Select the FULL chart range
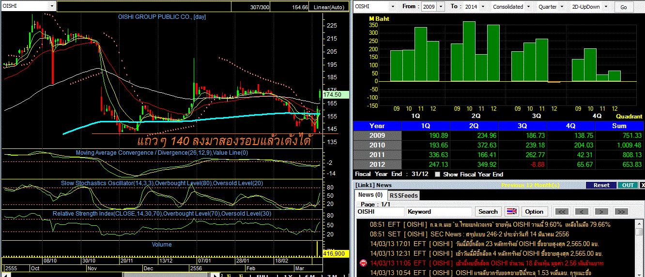This screenshot has height=277, width=645. click(262, 276)
